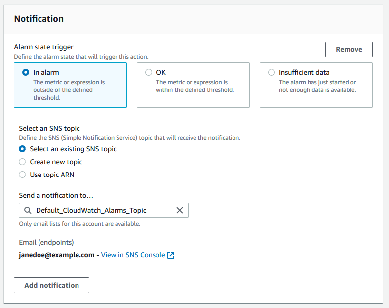Click the Remove button
Screen dimensions: 389x308
[349, 49]
